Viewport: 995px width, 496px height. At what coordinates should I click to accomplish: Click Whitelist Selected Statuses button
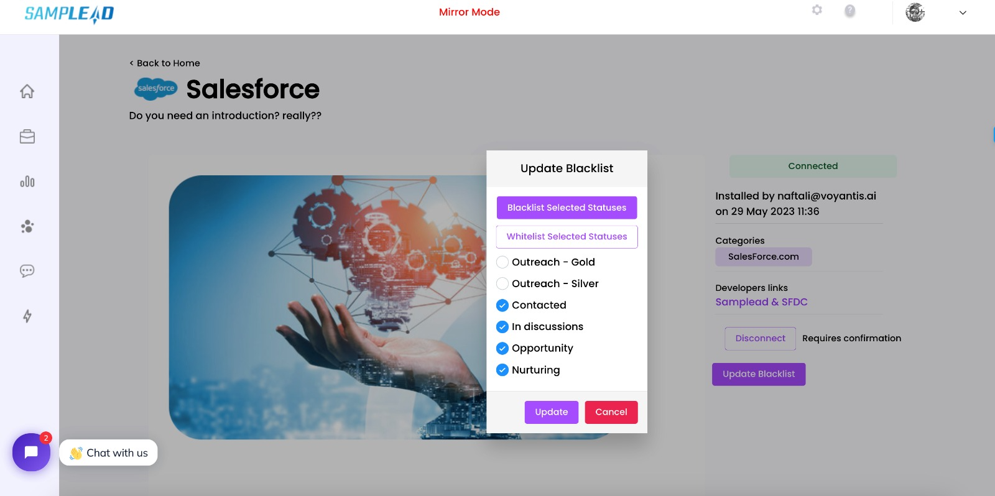[x=567, y=237]
